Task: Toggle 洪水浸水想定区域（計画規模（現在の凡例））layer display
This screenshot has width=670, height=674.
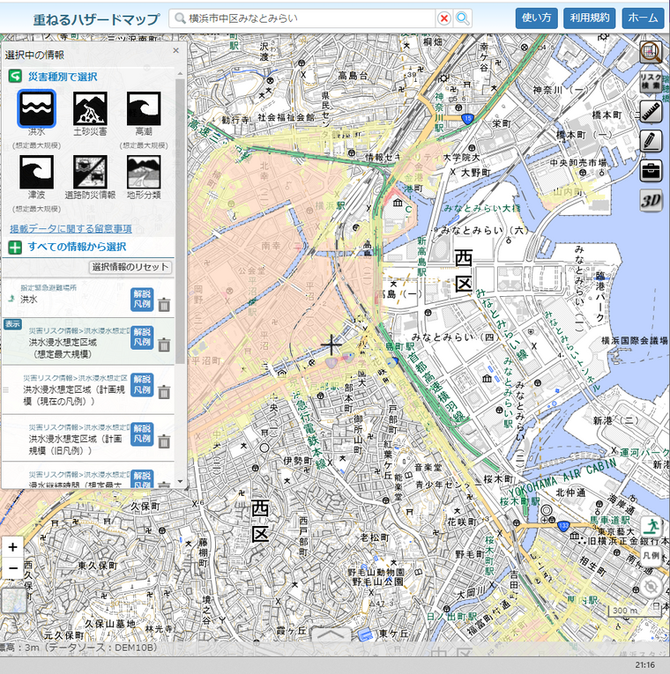Action: click(74, 390)
